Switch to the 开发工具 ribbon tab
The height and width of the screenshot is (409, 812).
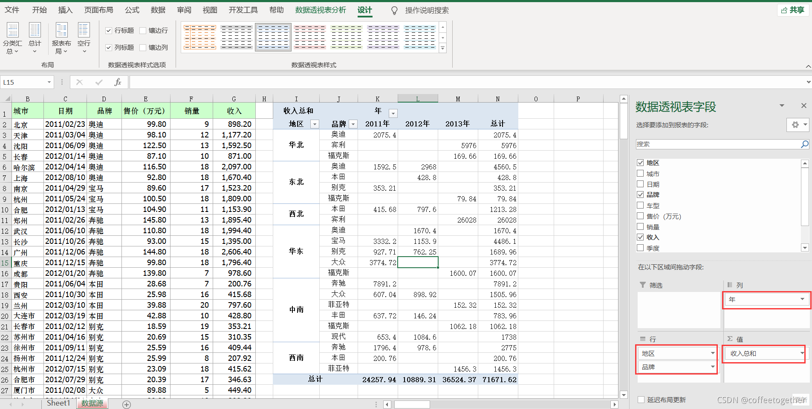243,10
